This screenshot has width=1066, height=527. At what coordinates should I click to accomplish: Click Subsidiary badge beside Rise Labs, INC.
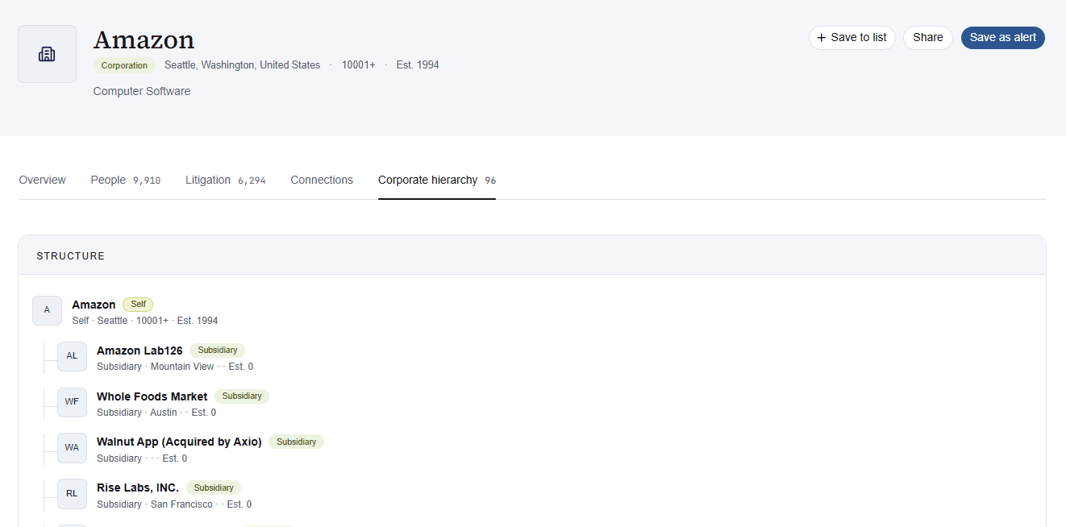[214, 488]
